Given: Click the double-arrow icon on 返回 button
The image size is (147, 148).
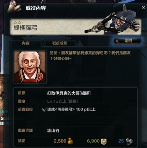Looking at the screenshot, I should click(x=117, y=41).
